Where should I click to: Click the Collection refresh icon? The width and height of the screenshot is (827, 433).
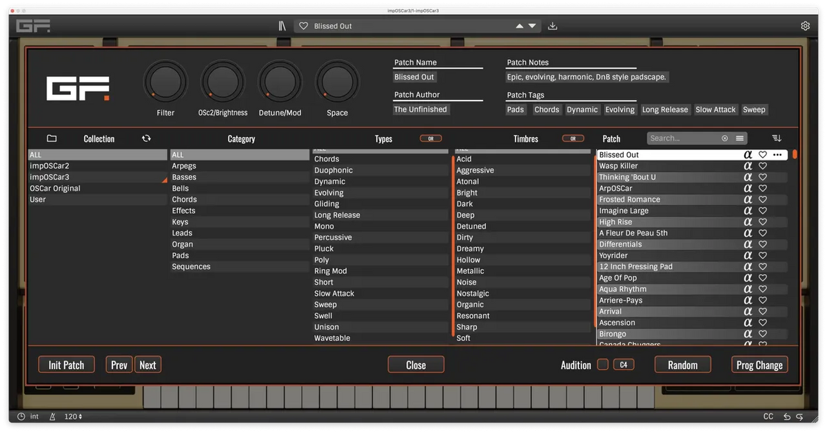click(146, 138)
